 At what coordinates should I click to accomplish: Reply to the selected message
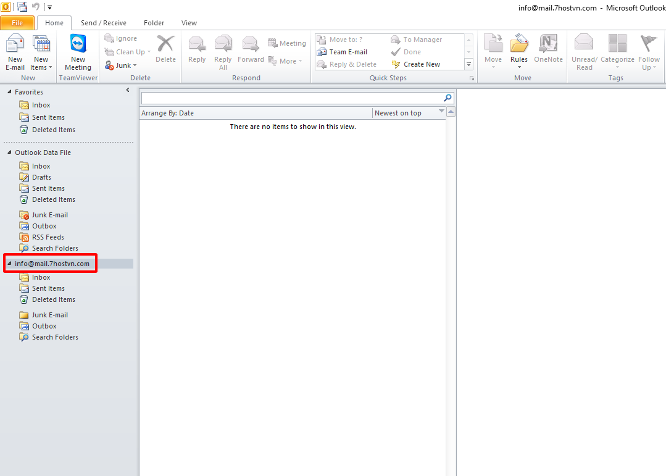(197, 49)
